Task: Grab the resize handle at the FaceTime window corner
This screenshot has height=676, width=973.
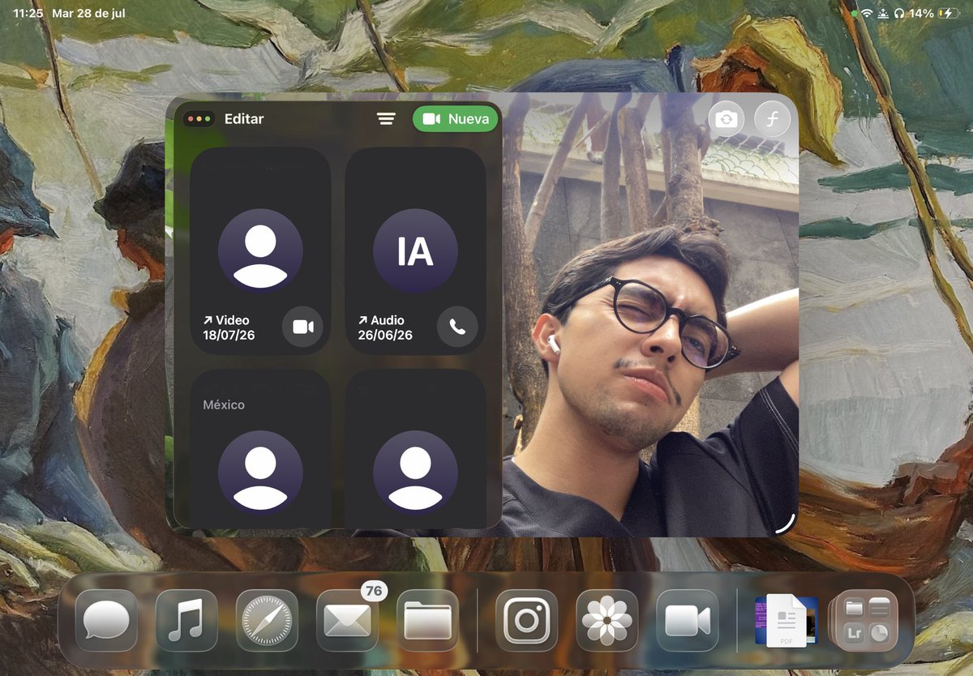Action: [x=785, y=524]
